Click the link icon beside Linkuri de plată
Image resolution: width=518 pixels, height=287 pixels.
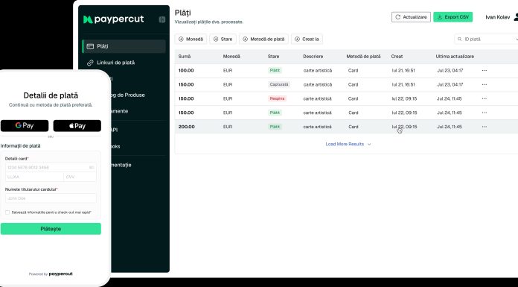[x=90, y=63]
